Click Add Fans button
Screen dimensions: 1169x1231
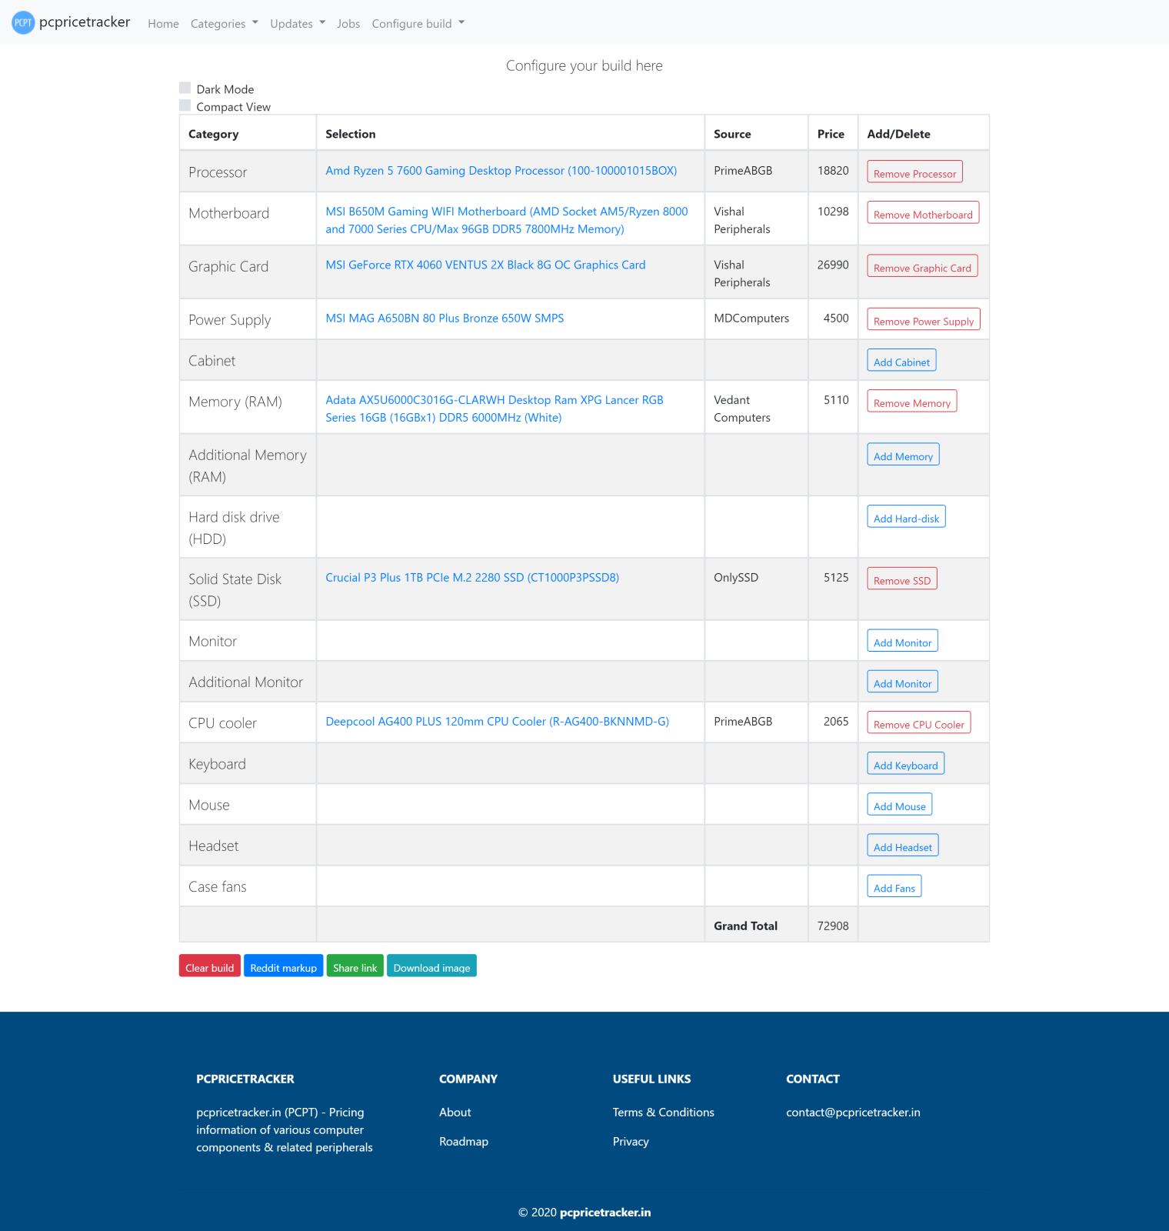tap(894, 886)
